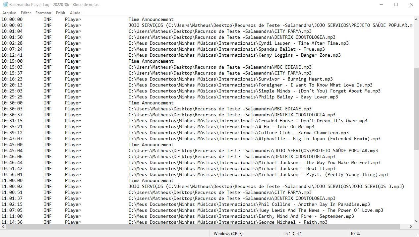Click the vertical scrollbar up arrow

[416, 19]
